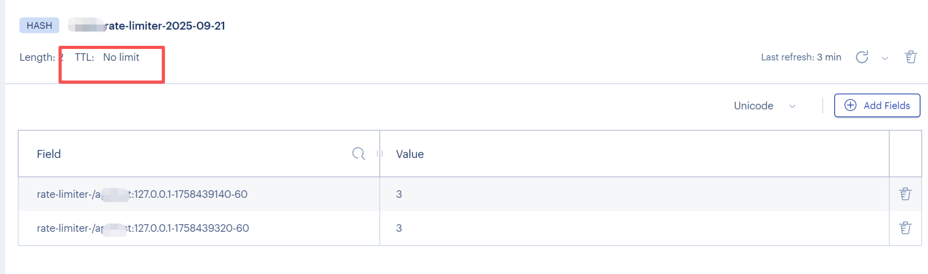This screenshot has width=928, height=274.
Task: Click the Add Fields button
Action: point(877,106)
